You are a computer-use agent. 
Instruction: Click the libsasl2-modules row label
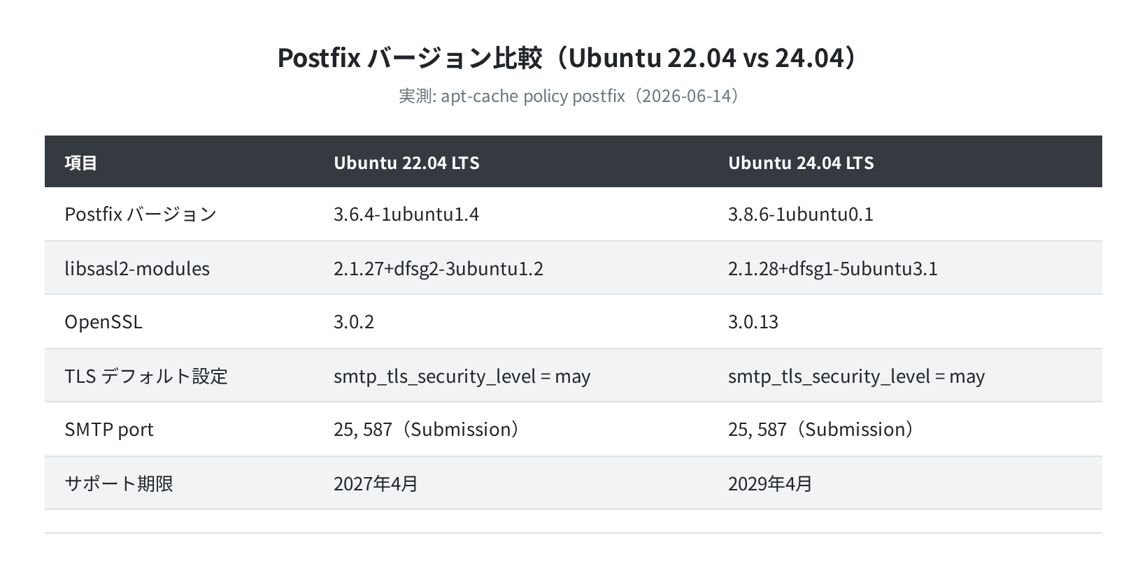137,268
